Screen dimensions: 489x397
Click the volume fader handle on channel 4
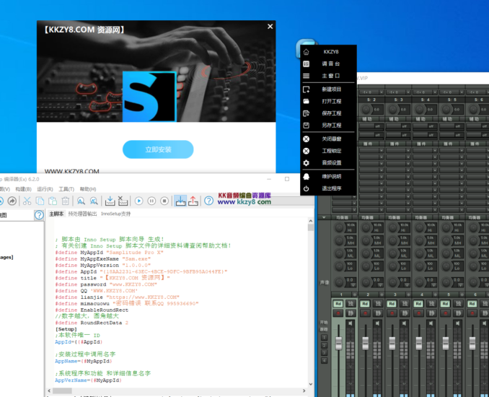pyautogui.click(x=419, y=343)
